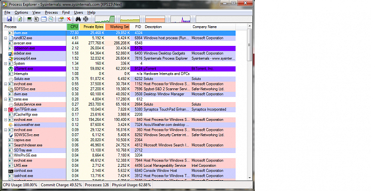The image size is (371, 191).
Task: Open the Process menu
Action: click(x=51, y=12)
